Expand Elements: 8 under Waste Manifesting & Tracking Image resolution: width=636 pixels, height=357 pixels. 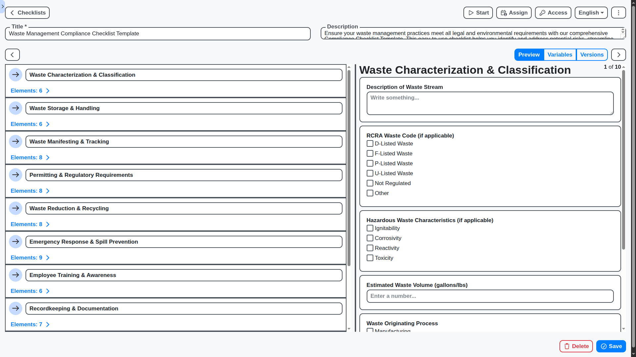(30, 157)
